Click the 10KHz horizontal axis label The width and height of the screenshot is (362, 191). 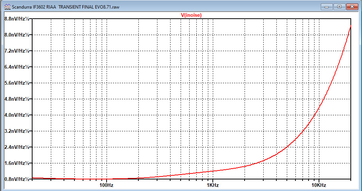click(x=319, y=185)
